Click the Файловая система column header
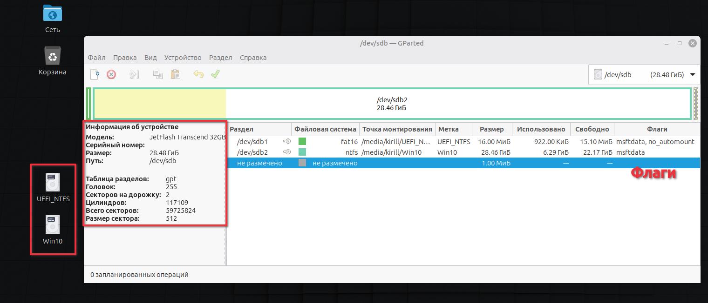The width and height of the screenshot is (708, 303). [x=326, y=129]
